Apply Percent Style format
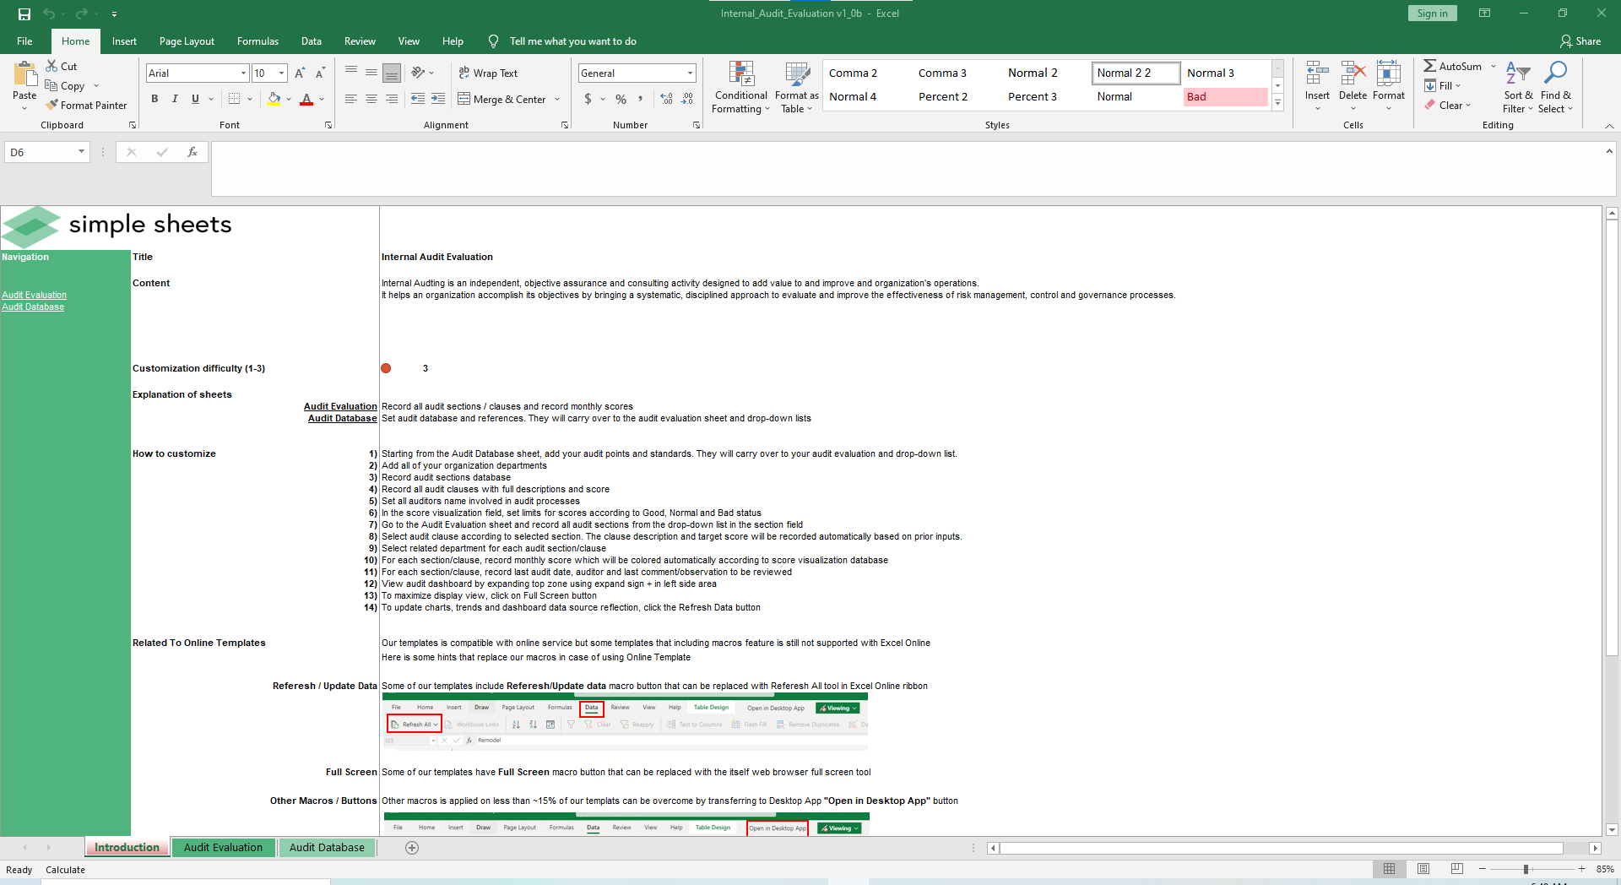The image size is (1621, 885). pyautogui.click(x=621, y=99)
